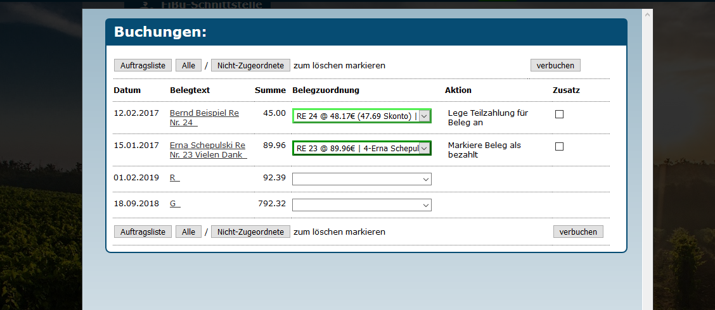Screen dimensions: 715x310
Task: Click the top Nicht-Zugeordnete button
Action: pos(251,65)
